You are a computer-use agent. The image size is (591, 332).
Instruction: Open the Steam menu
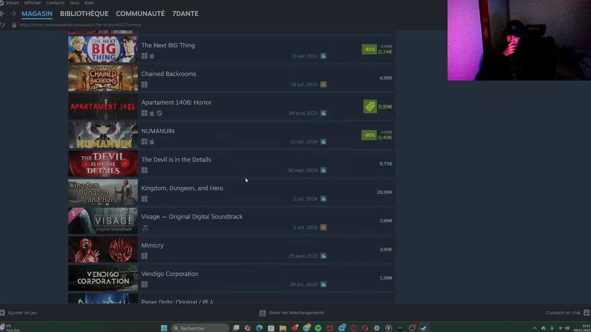12,3
